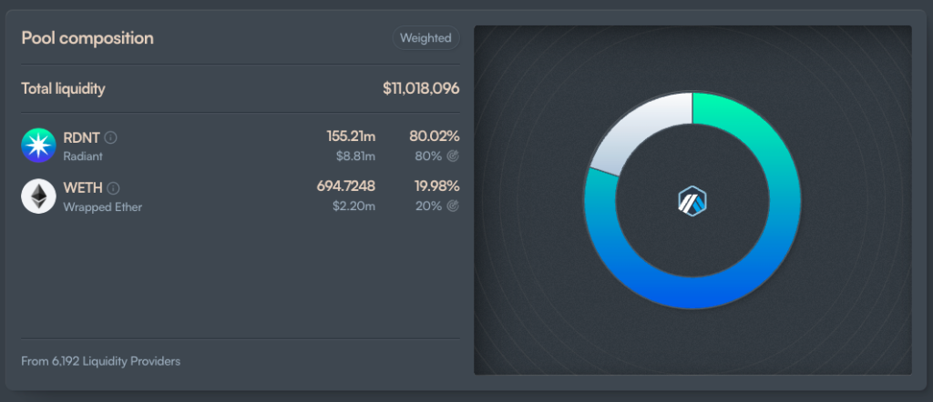This screenshot has height=402, width=933.
Task: Select the Weighted pool type badge
Action: tap(425, 38)
